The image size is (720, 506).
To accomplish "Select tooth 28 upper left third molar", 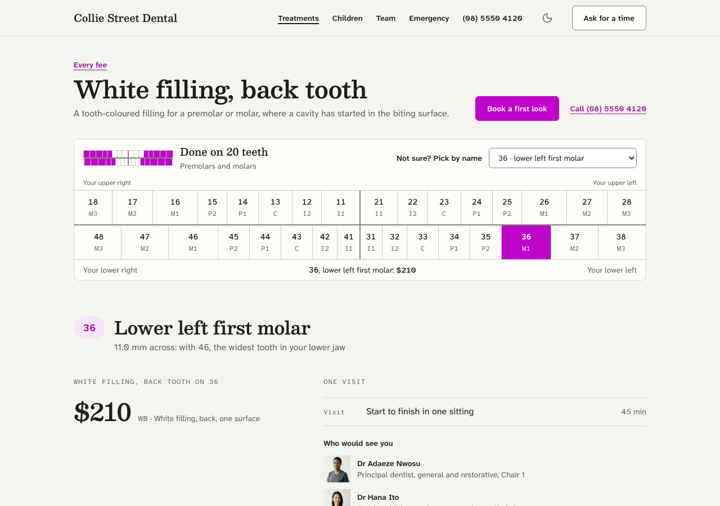I will pos(627,207).
